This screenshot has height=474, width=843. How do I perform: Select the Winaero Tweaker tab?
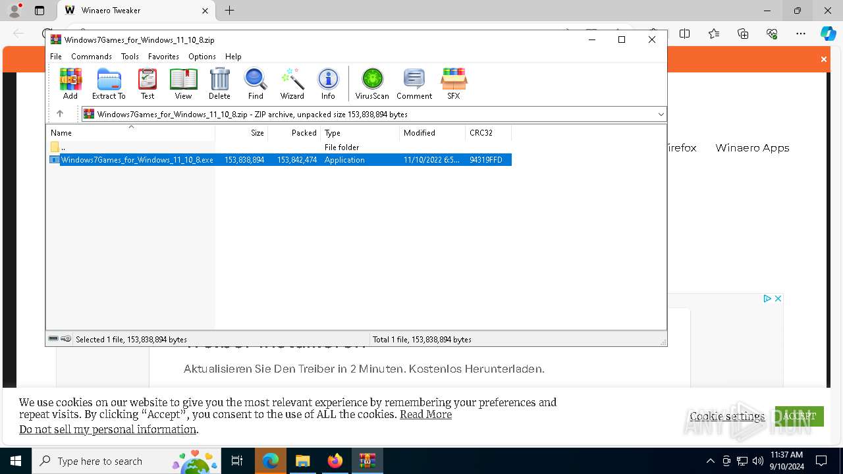[x=135, y=11]
